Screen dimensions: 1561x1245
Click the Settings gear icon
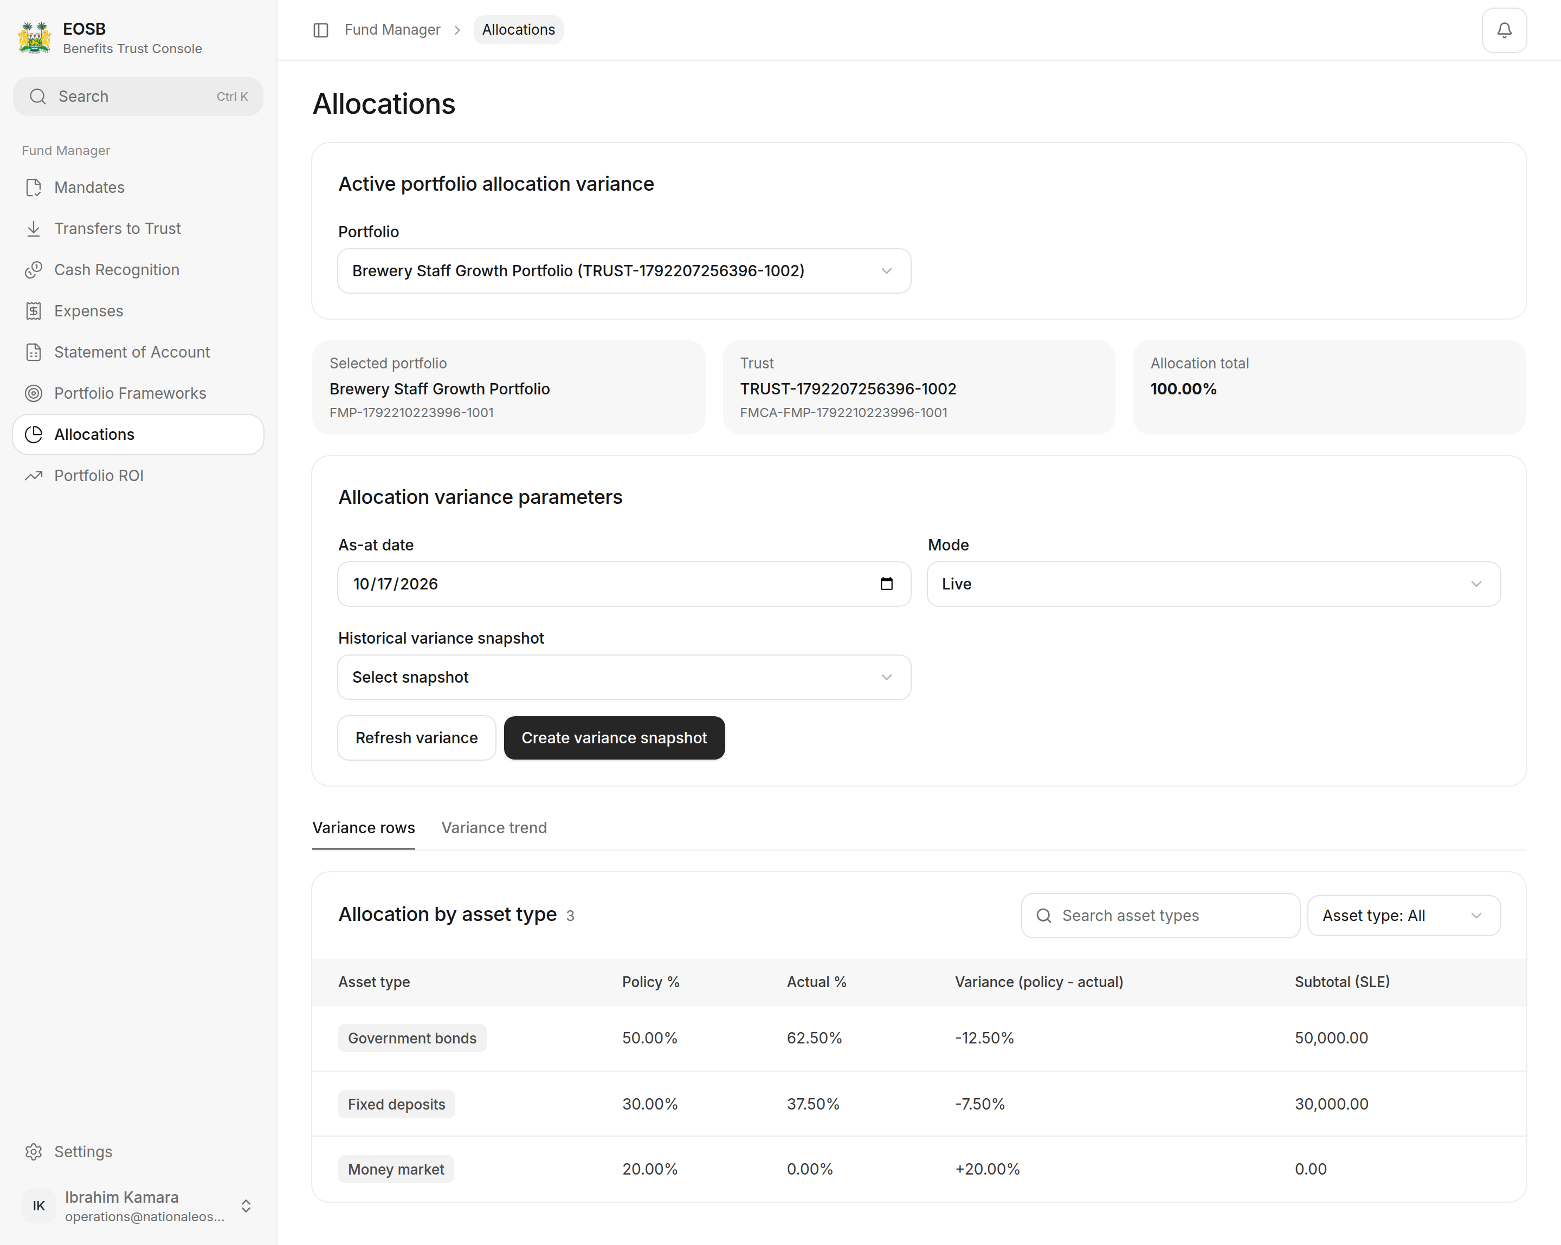click(x=33, y=1152)
